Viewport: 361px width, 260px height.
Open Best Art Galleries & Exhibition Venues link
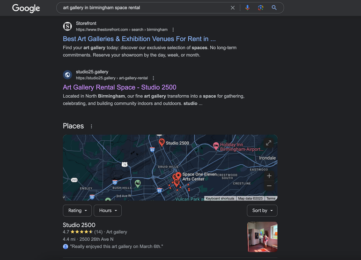(x=139, y=39)
